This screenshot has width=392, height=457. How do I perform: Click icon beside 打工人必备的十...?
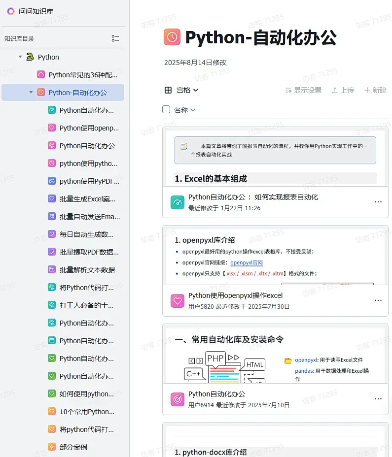pos(52,305)
